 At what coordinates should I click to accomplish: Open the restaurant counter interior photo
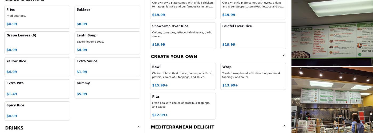(332, 100)
